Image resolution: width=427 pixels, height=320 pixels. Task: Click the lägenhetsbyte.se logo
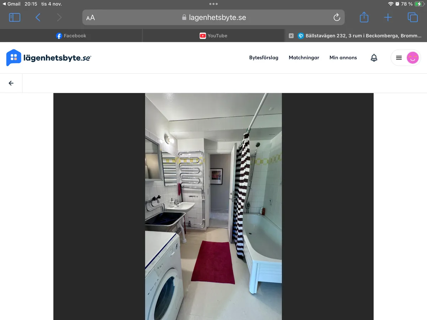[x=49, y=58]
